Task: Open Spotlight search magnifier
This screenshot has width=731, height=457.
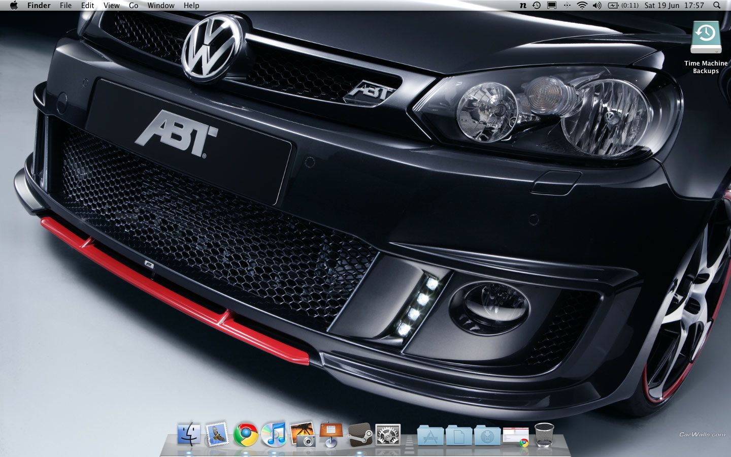Action: click(x=717, y=6)
